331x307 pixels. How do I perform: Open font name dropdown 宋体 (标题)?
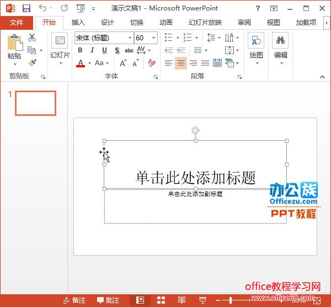(x=130, y=38)
